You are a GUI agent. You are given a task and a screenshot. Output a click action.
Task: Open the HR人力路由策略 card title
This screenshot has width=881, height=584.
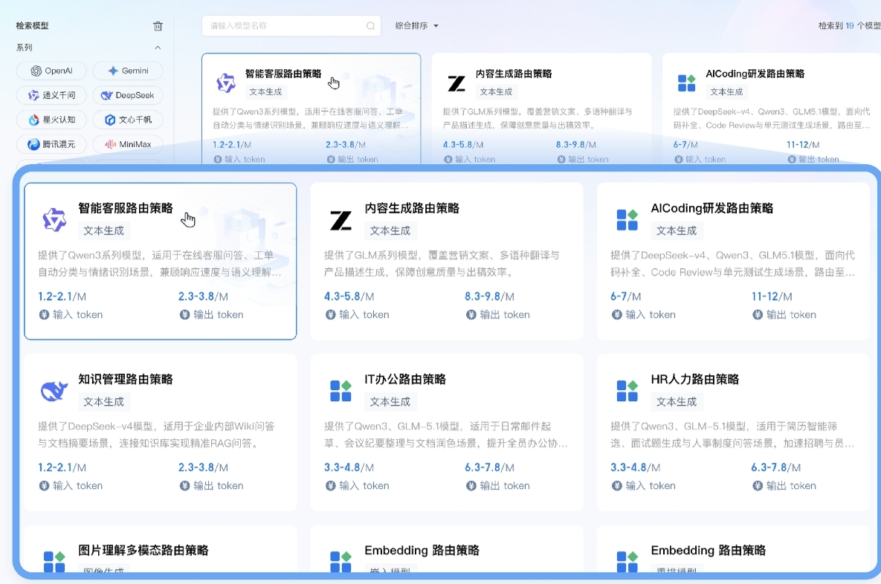tap(695, 380)
